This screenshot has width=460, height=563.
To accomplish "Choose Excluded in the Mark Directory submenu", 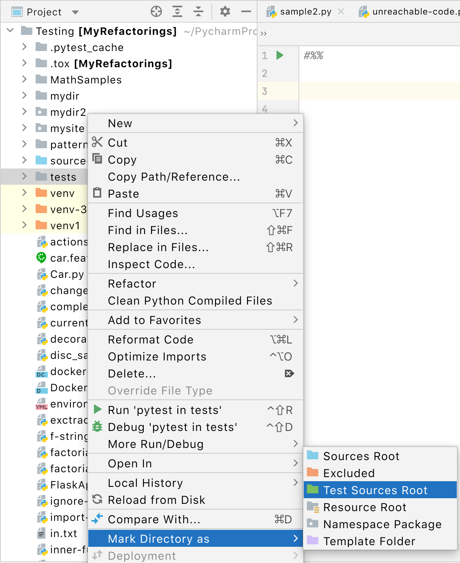I will click(x=348, y=473).
